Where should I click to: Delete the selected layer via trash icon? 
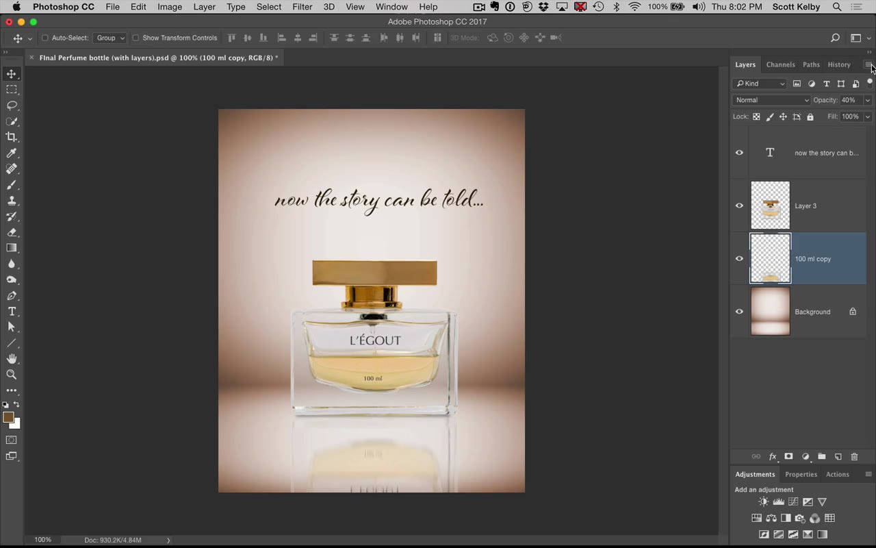coord(854,456)
